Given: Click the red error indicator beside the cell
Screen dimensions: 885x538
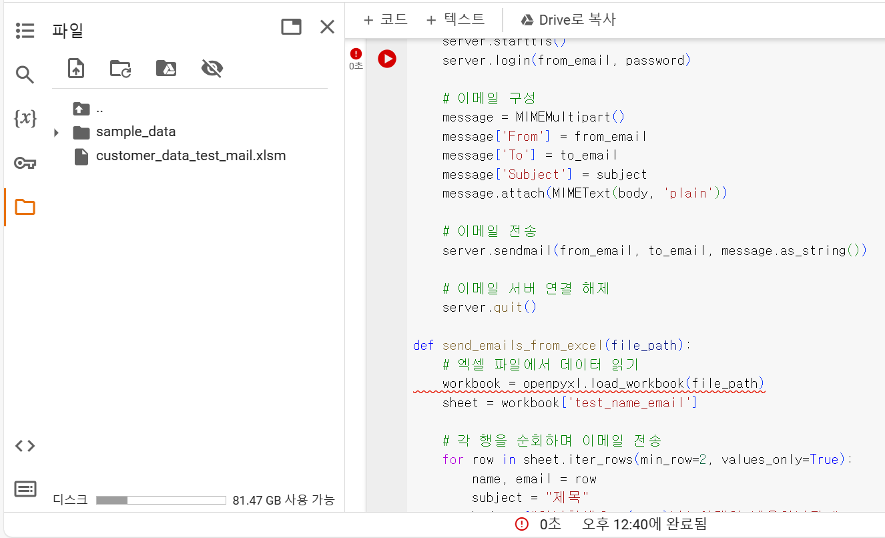Looking at the screenshot, I should [356, 53].
